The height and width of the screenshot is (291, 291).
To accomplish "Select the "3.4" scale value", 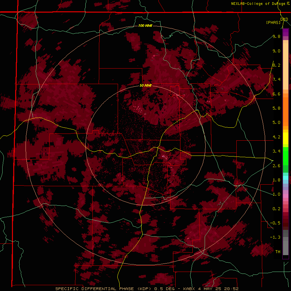I will [276, 151].
